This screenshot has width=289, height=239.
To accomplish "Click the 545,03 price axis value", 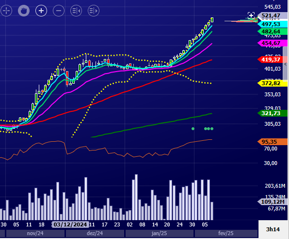I will pyautogui.click(x=273, y=7).
